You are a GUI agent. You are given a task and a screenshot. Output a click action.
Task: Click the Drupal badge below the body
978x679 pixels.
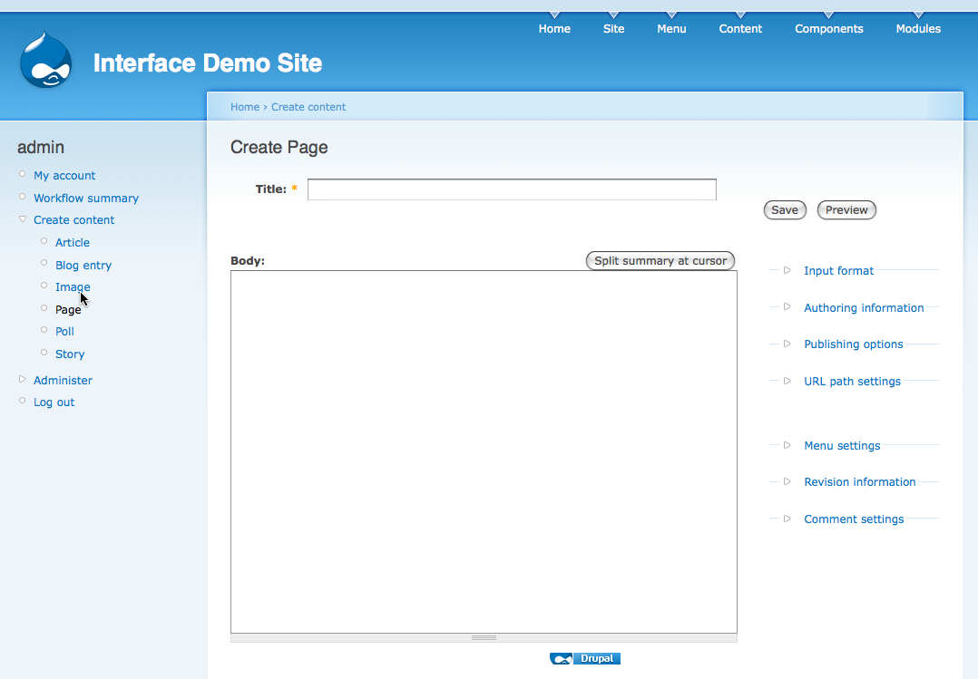(585, 659)
